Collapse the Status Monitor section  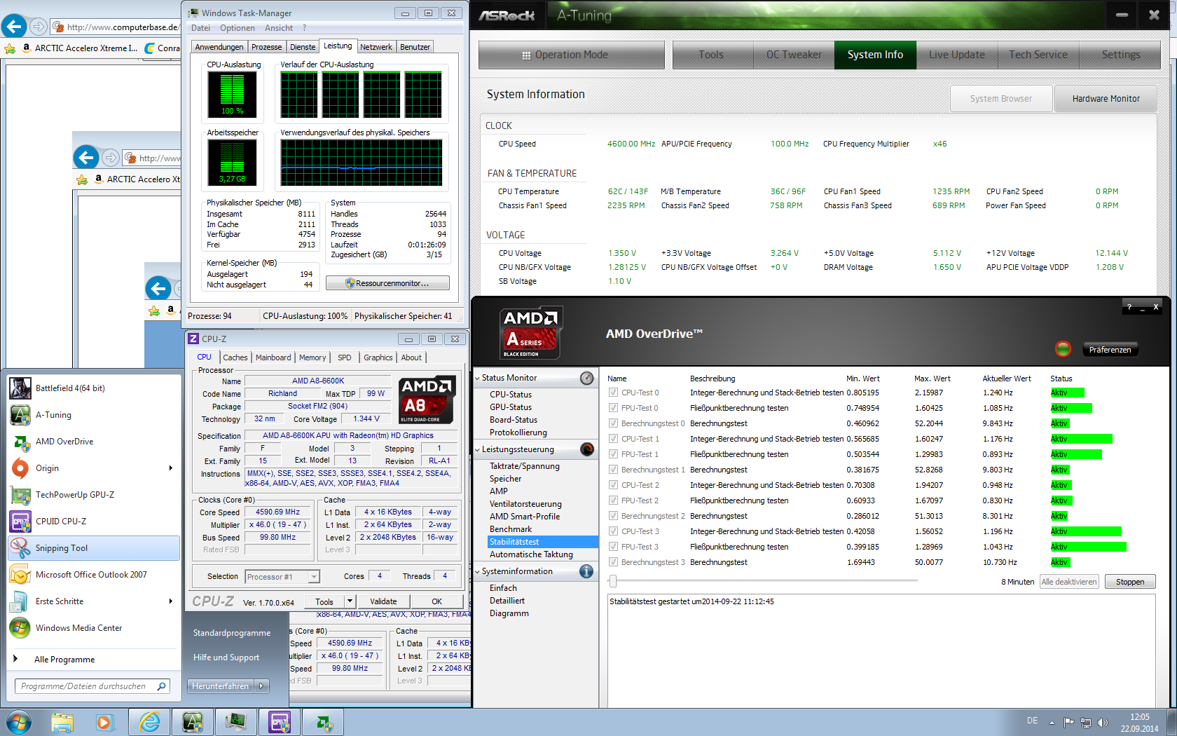pos(478,379)
